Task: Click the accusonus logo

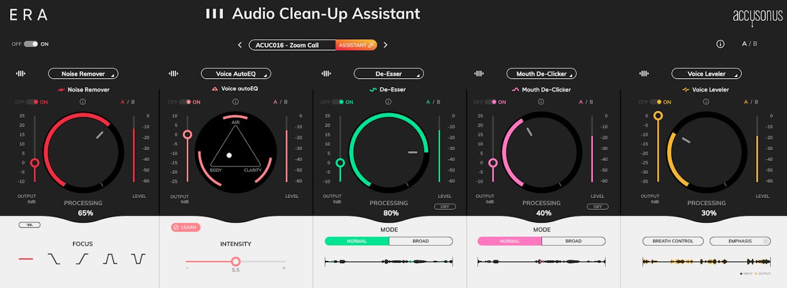Action: (757, 17)
